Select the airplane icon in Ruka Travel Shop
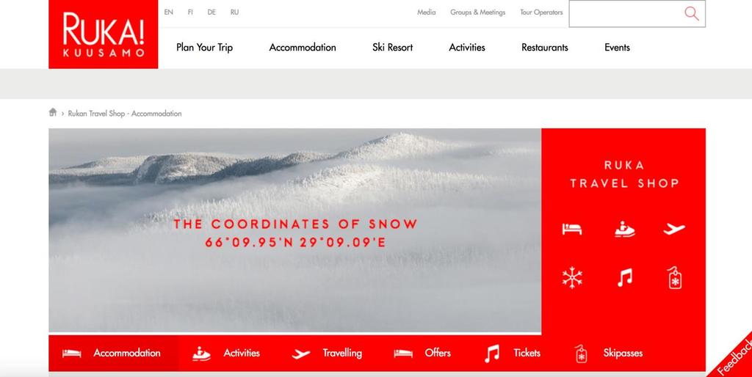The height and width of the screenshot is (377, 752). click(674, 229)
